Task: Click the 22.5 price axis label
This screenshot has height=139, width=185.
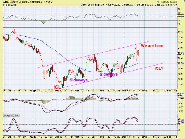Action: pos(180,32)
